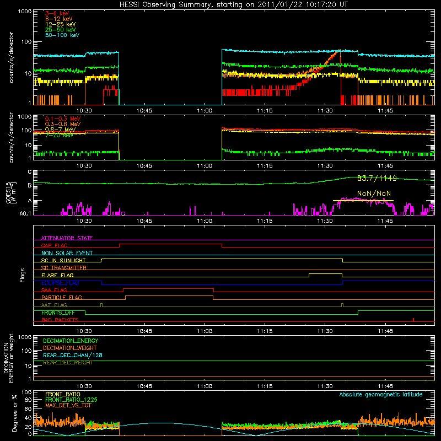This screenshot has height=441, width=441.
Task: Click the 0.1-0.3 MeV legend label
Action: [x=63, y=119]
